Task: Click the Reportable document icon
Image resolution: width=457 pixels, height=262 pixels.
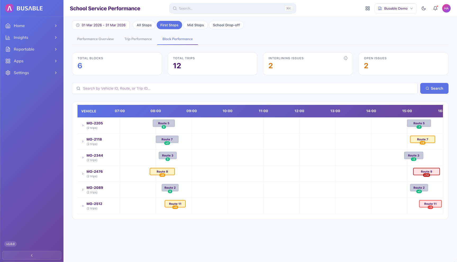Action: (8, 49)
